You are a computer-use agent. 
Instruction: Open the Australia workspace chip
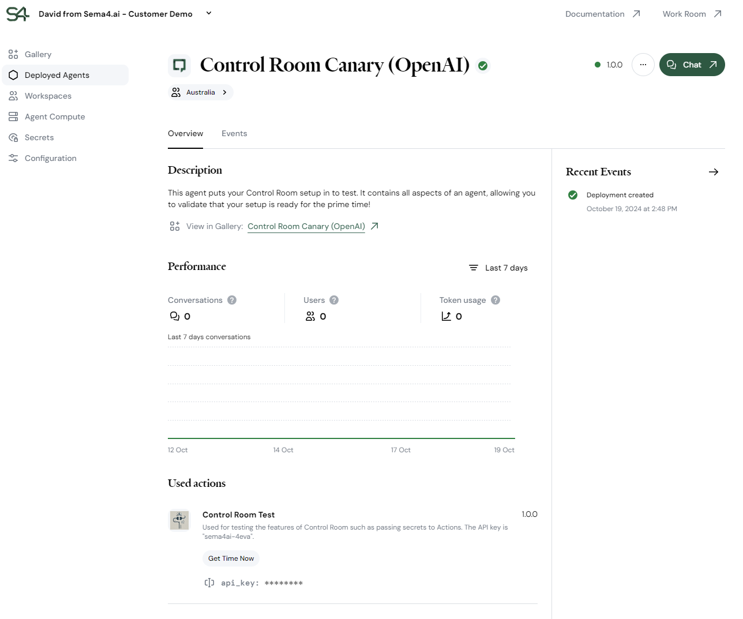pos(201,92)
